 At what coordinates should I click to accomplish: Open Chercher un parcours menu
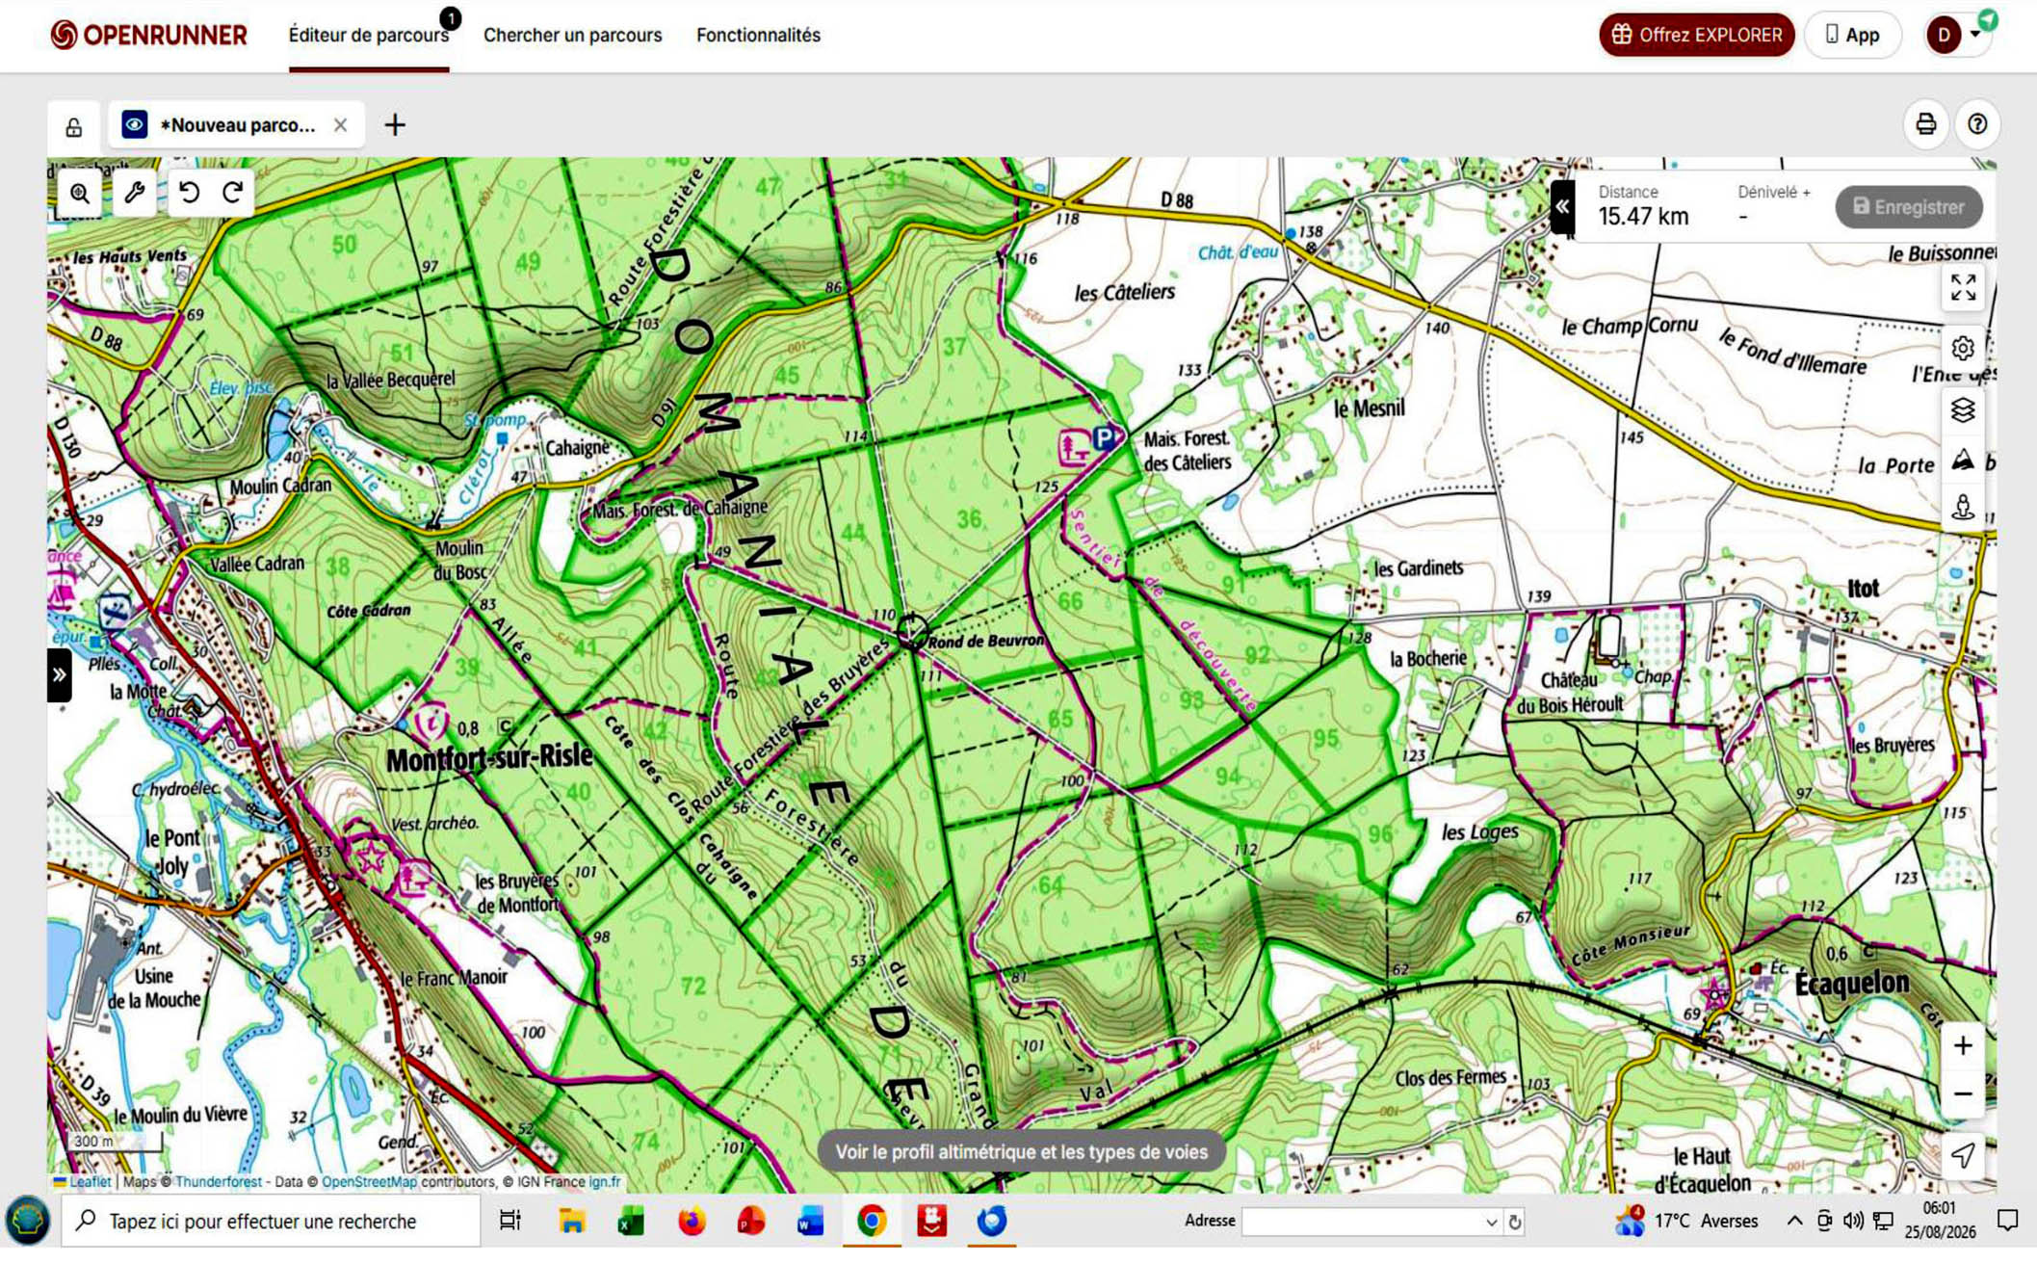[x=572, y=36]
